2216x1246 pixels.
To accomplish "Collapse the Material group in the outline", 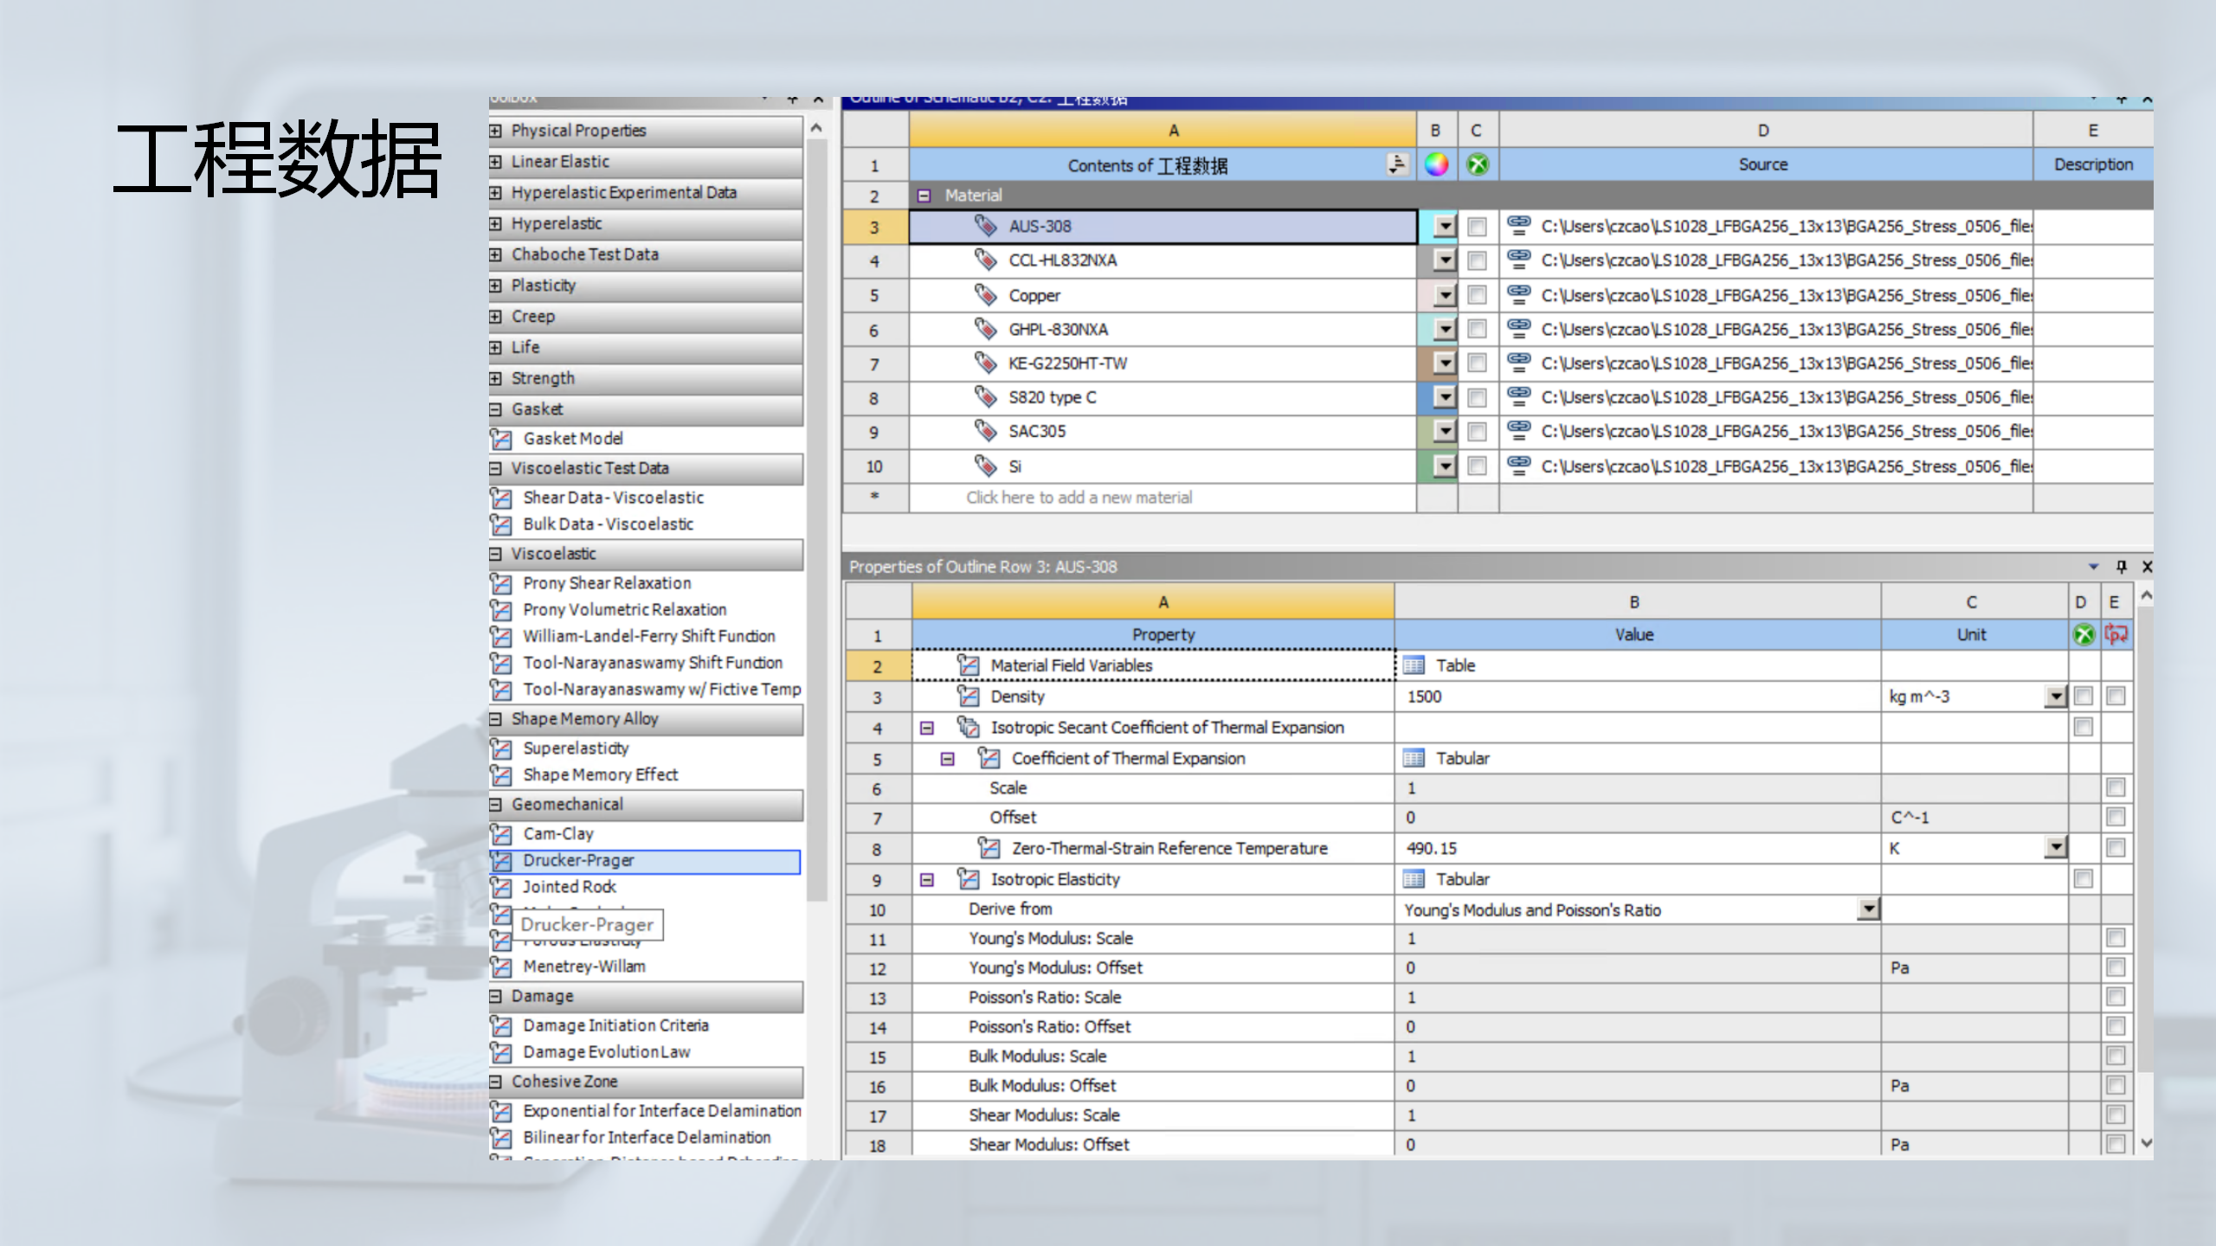I will coord(924,196).
